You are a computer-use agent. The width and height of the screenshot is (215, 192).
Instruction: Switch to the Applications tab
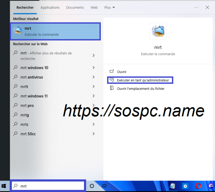(50, 8)
